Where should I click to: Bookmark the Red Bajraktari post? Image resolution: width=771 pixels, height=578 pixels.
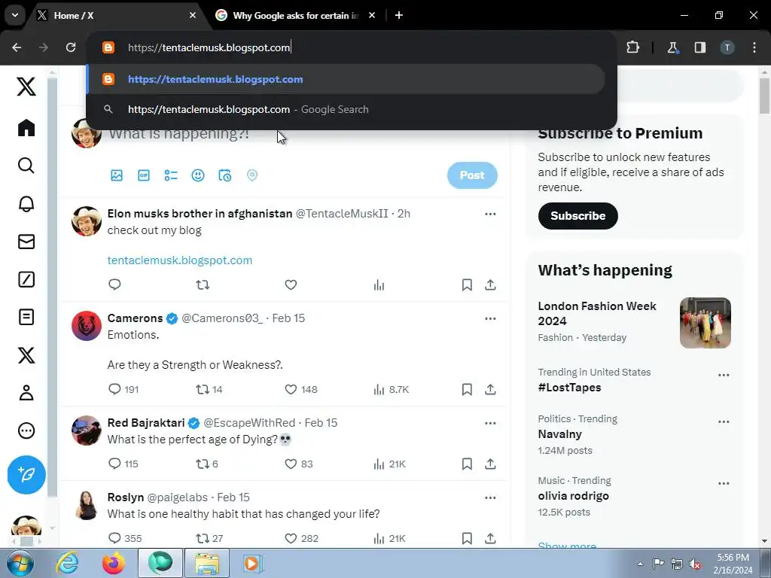[467, 464]
